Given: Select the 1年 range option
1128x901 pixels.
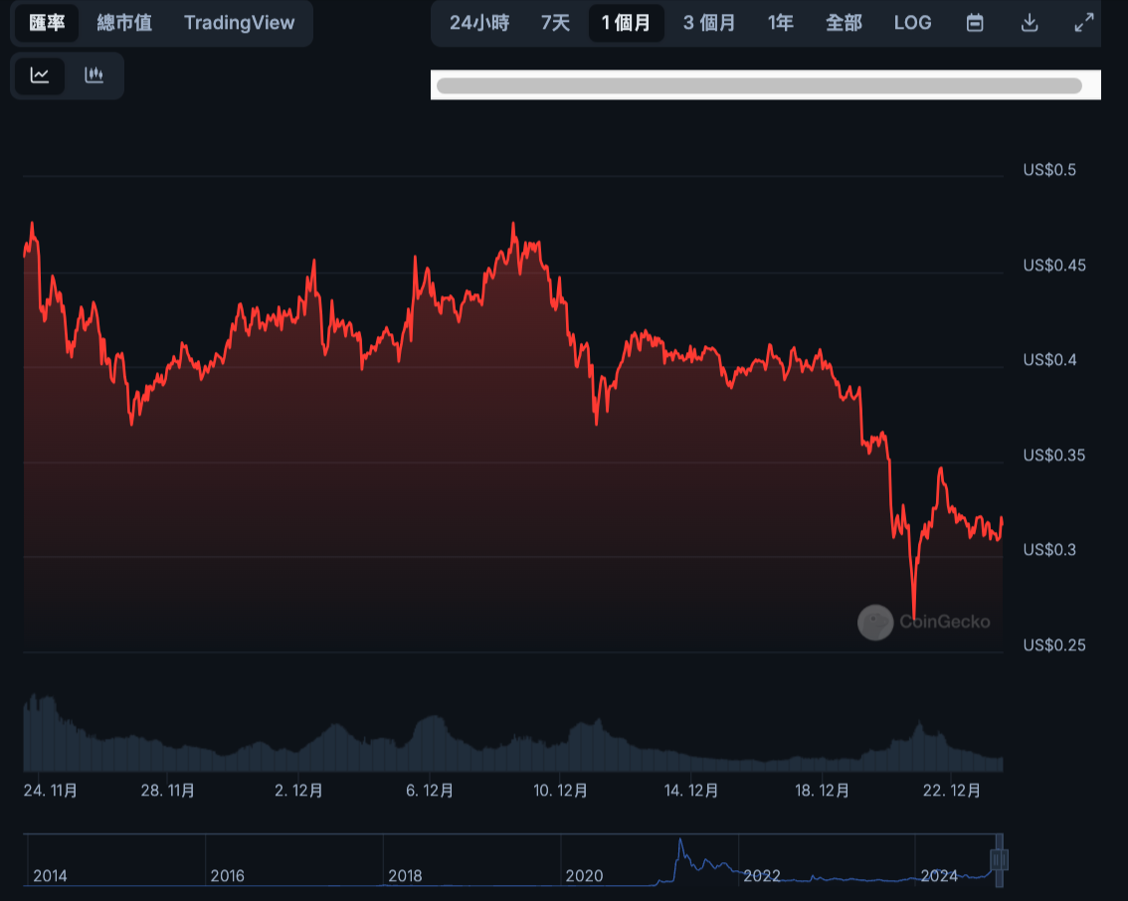Looking at the screenshot, I should click(780, 22).
